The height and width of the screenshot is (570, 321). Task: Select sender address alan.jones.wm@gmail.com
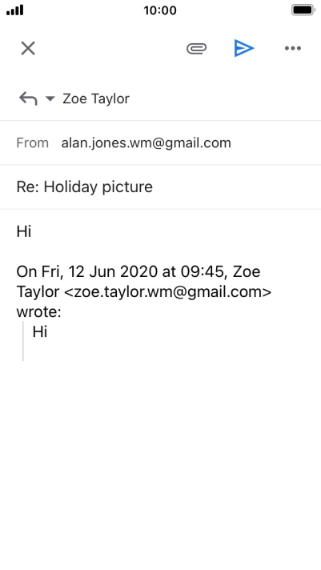click(146, 142)
